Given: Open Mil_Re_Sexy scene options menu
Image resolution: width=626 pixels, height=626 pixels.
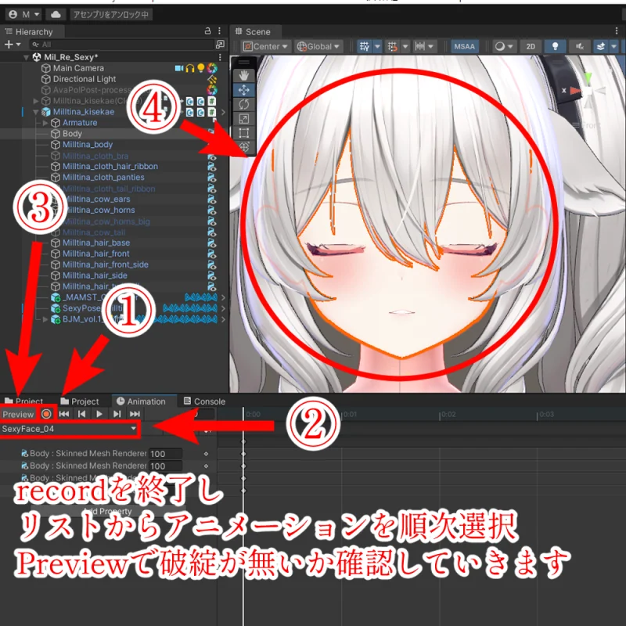Looking at the screenshot, I should click(x=220, y=57).
